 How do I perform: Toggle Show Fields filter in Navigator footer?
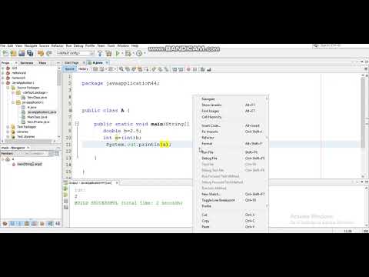(x=12, y=224)
